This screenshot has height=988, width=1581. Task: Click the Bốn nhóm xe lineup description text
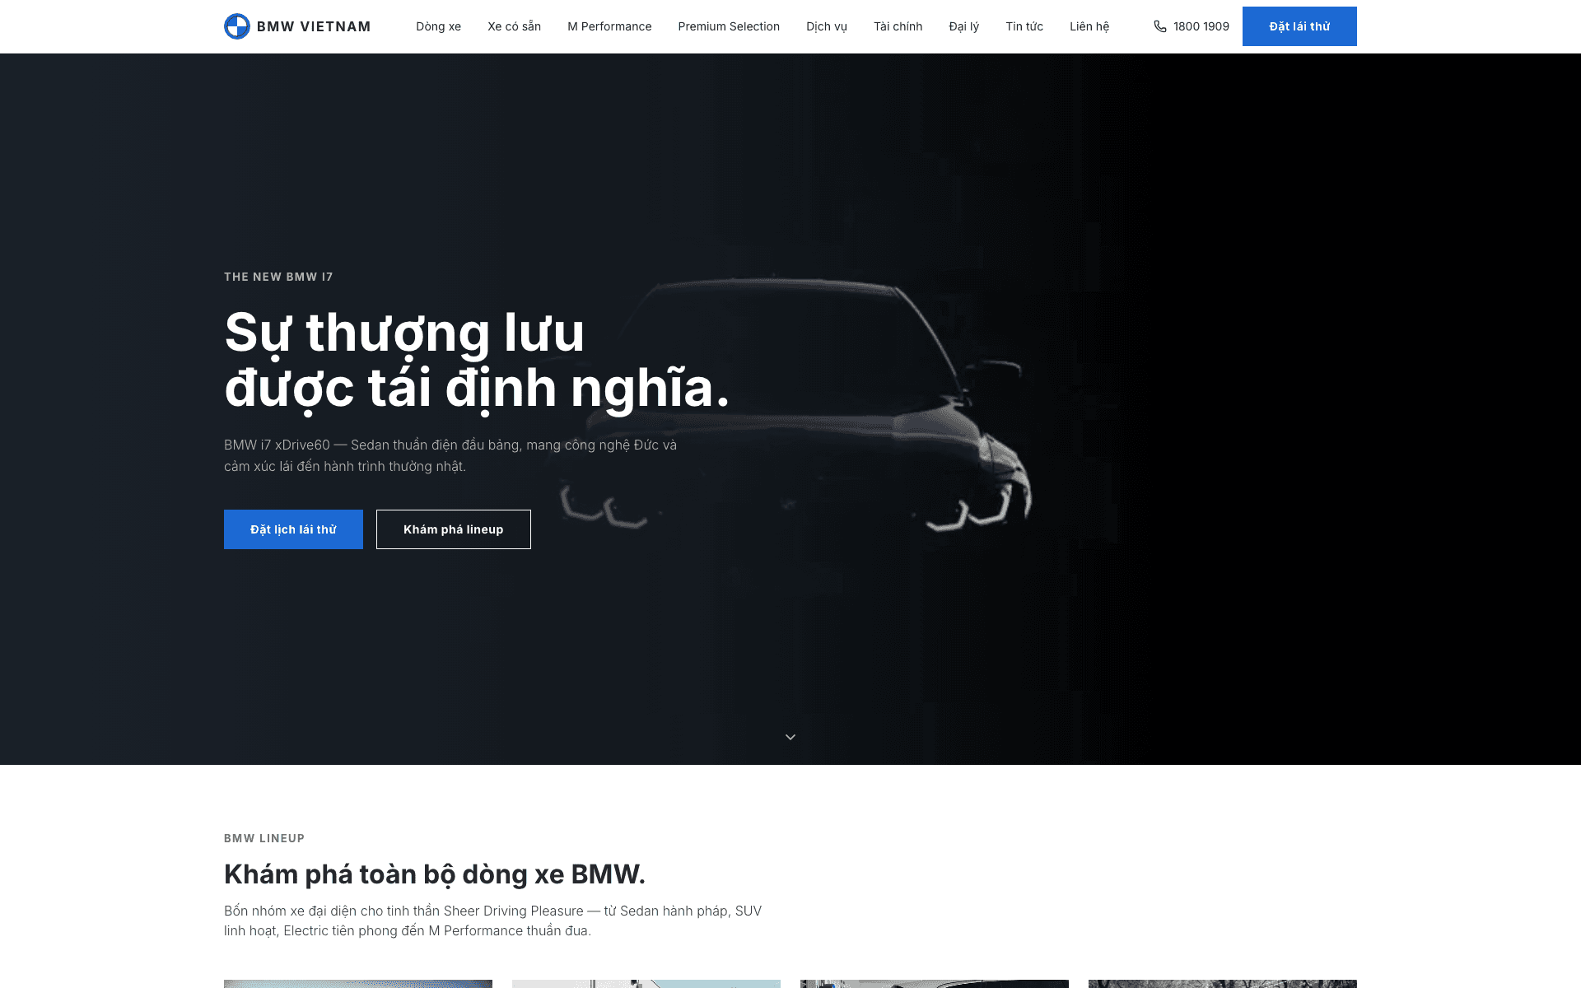click(492, 920)
